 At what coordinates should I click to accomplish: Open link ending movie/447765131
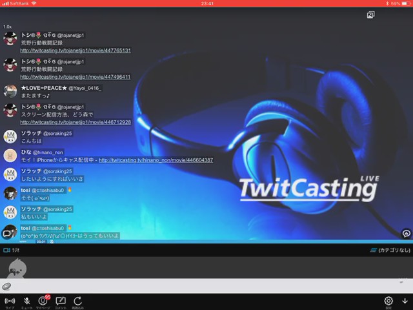click(x=76, y=50)
